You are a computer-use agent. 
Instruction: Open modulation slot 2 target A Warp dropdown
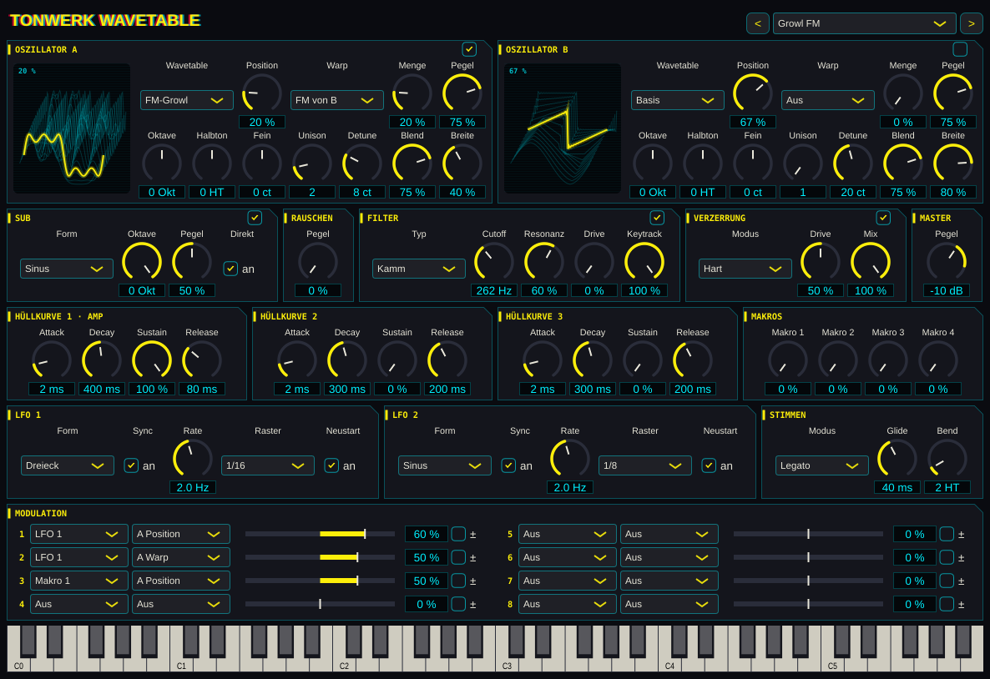[181, 557]
